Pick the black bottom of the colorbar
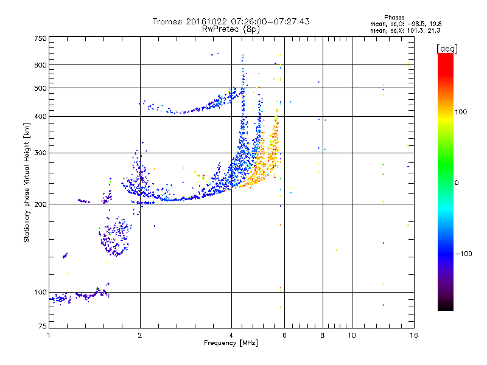 [446, 306]
